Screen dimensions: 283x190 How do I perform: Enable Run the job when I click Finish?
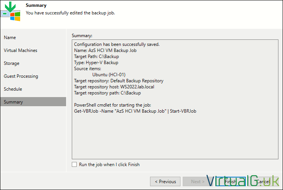[x=74, y=165]
